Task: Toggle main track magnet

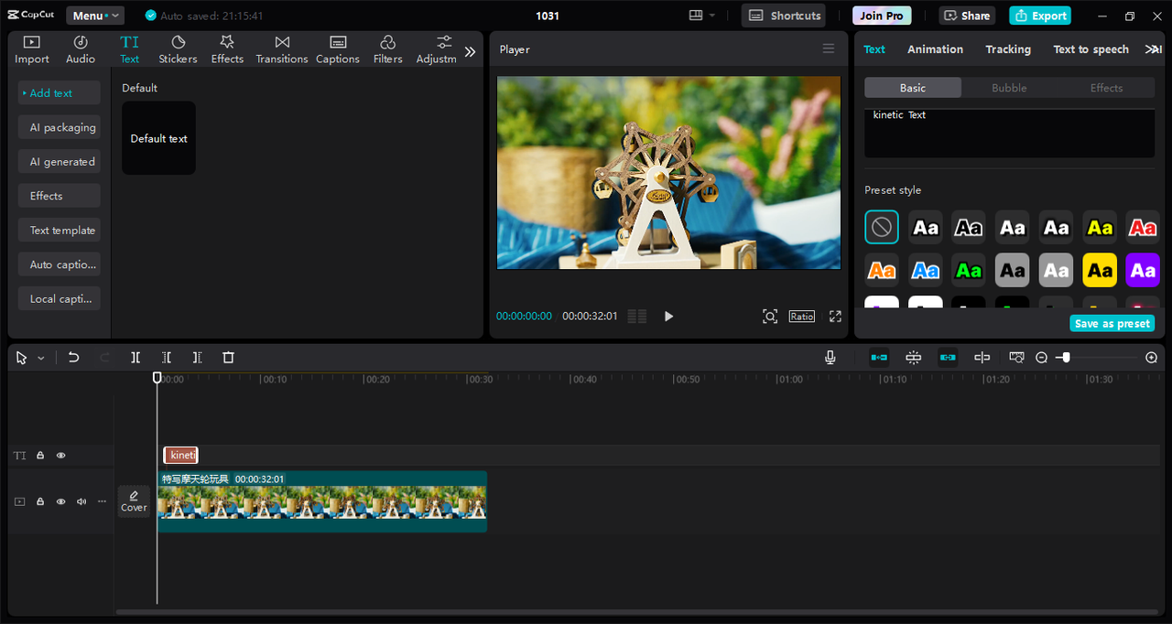Action: point(879,358)
